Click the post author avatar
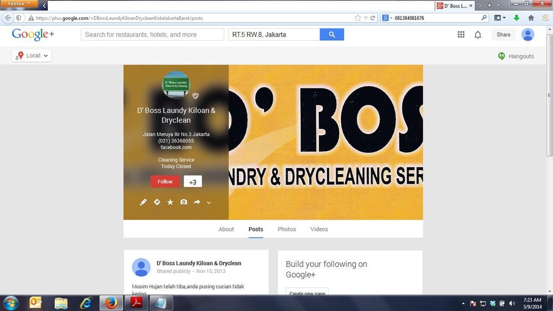This screenshot has height=311, width=553. (x=141, y=267)
